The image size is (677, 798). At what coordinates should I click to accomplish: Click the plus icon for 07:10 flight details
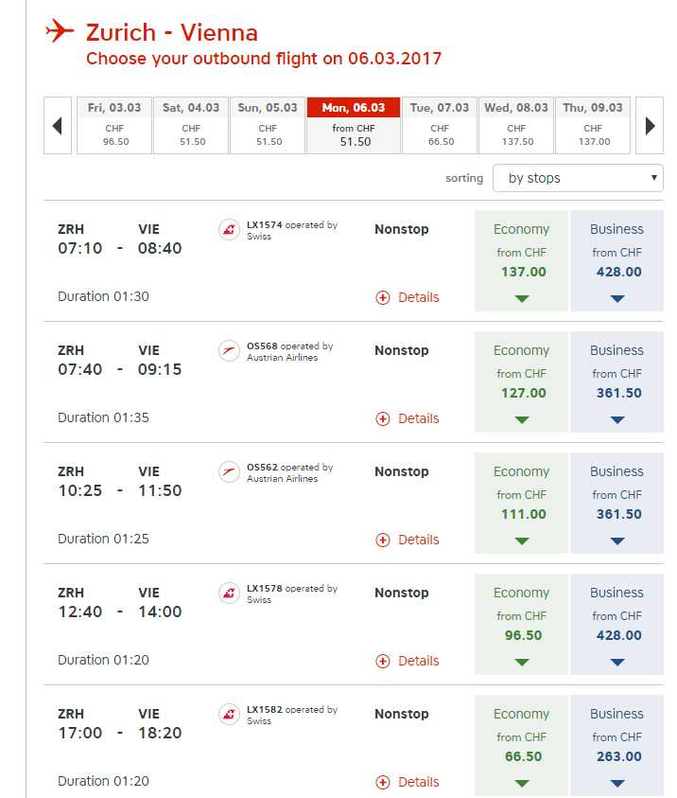tap(383, 297)
